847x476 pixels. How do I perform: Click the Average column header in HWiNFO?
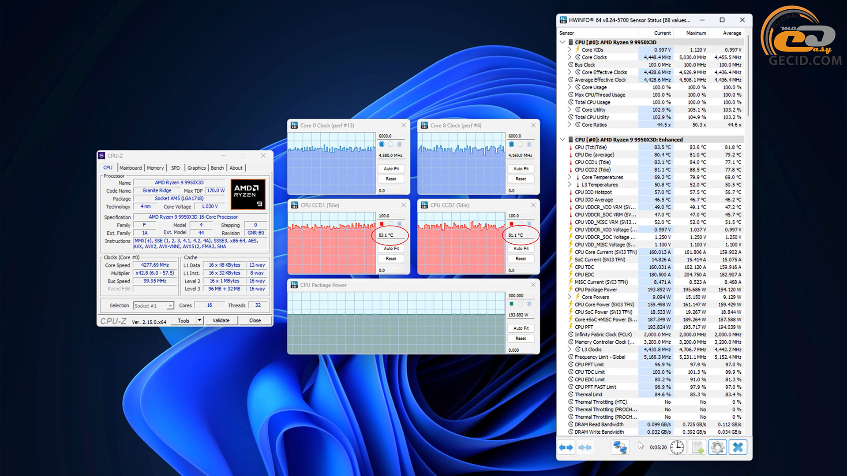[732, 33]
